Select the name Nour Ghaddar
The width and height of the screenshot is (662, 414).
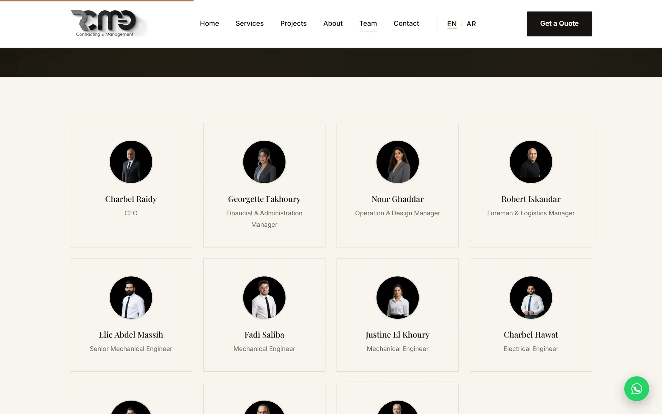click(x=398, y=199)
